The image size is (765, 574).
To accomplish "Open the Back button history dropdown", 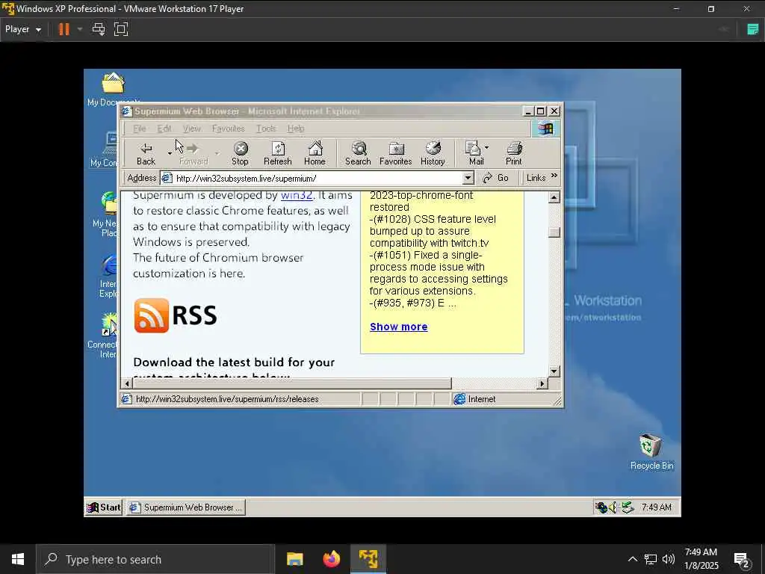I will [x=170, y=153].
